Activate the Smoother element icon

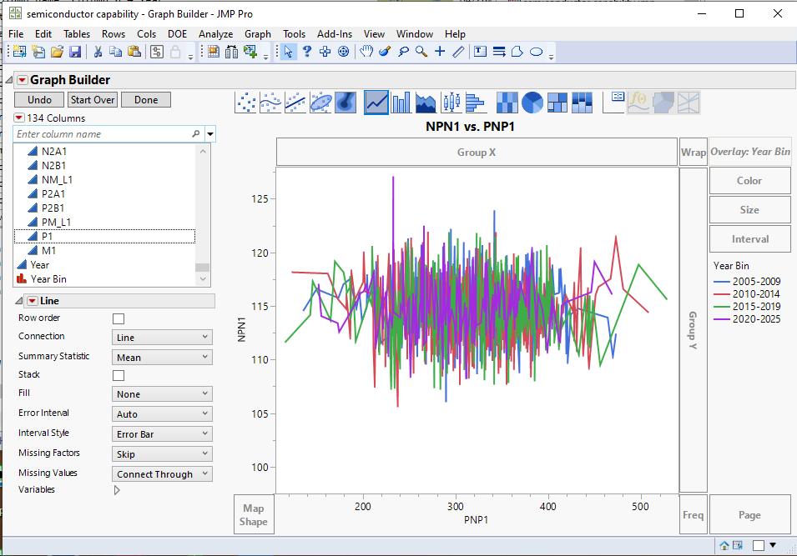click(x=270, y=102)
